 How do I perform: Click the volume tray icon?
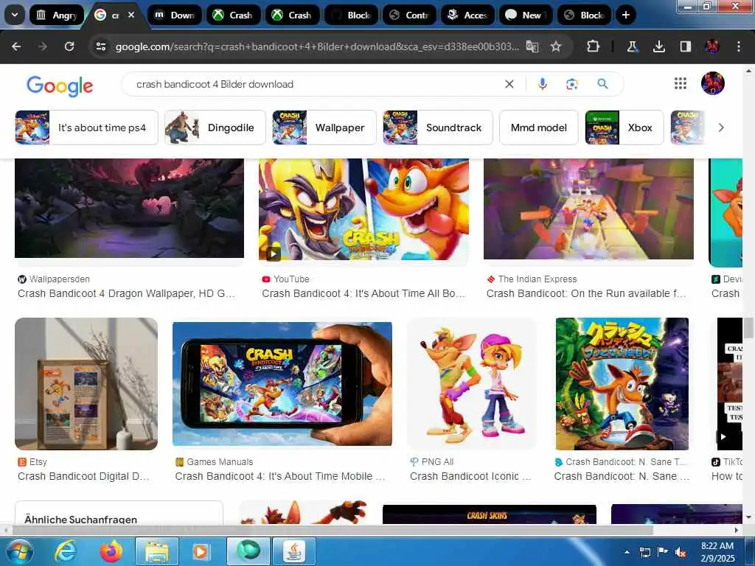tap(681, 553)
